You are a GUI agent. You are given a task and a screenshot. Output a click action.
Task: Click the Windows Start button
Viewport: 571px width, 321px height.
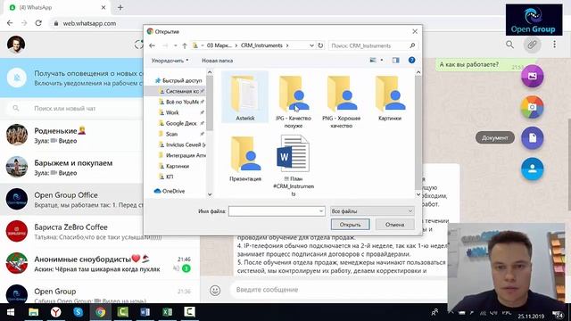[11, 312]
